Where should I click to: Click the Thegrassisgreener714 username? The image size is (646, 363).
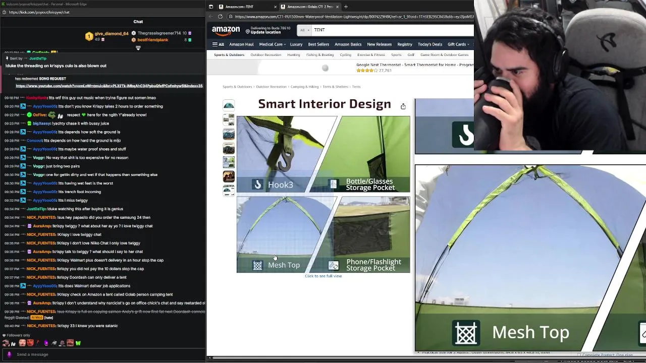(159, 33)
